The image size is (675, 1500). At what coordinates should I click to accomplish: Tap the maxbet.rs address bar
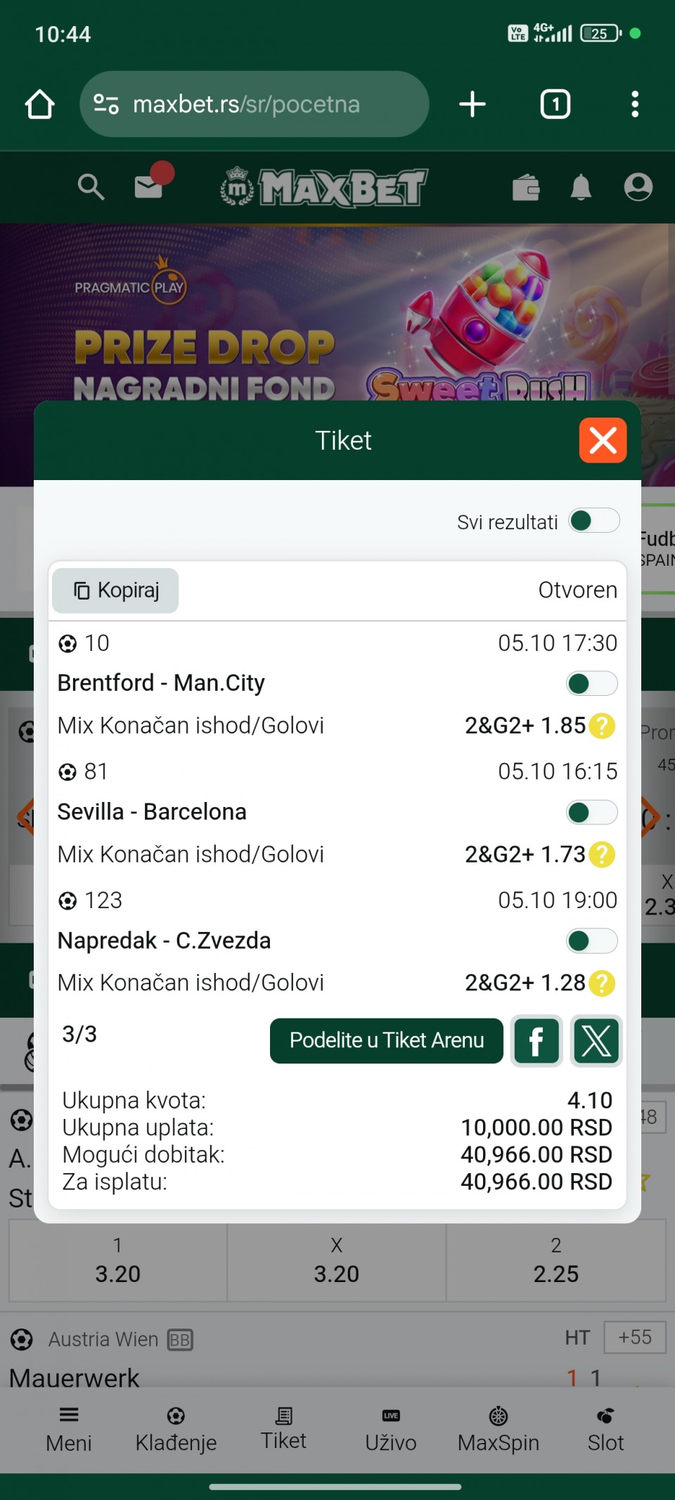tap(254, 105)
